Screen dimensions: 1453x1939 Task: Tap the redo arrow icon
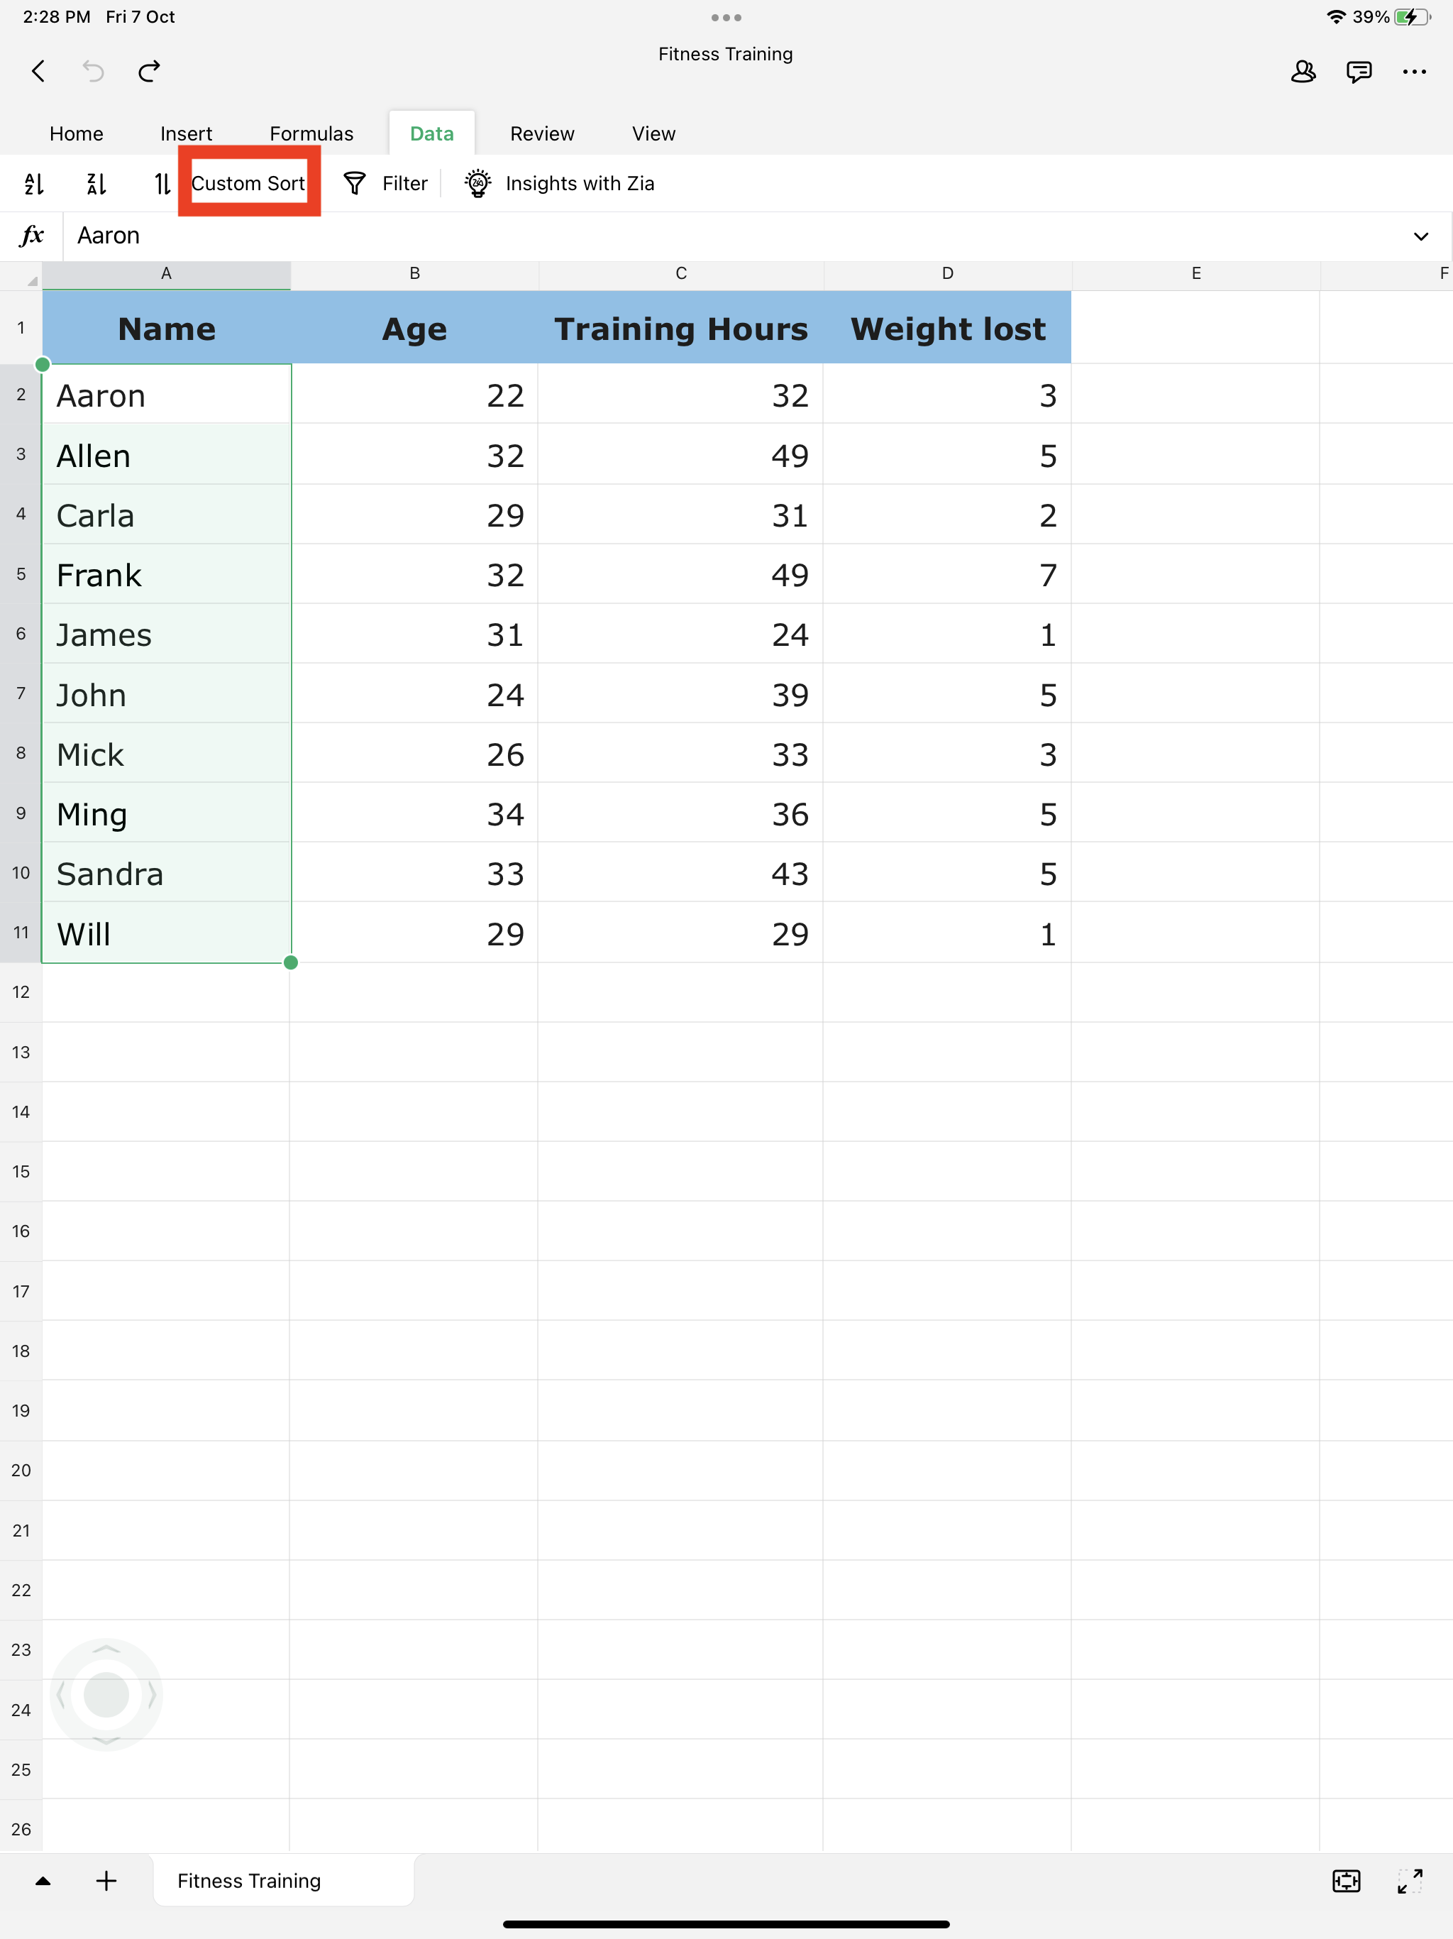click(x=150, y=71)
